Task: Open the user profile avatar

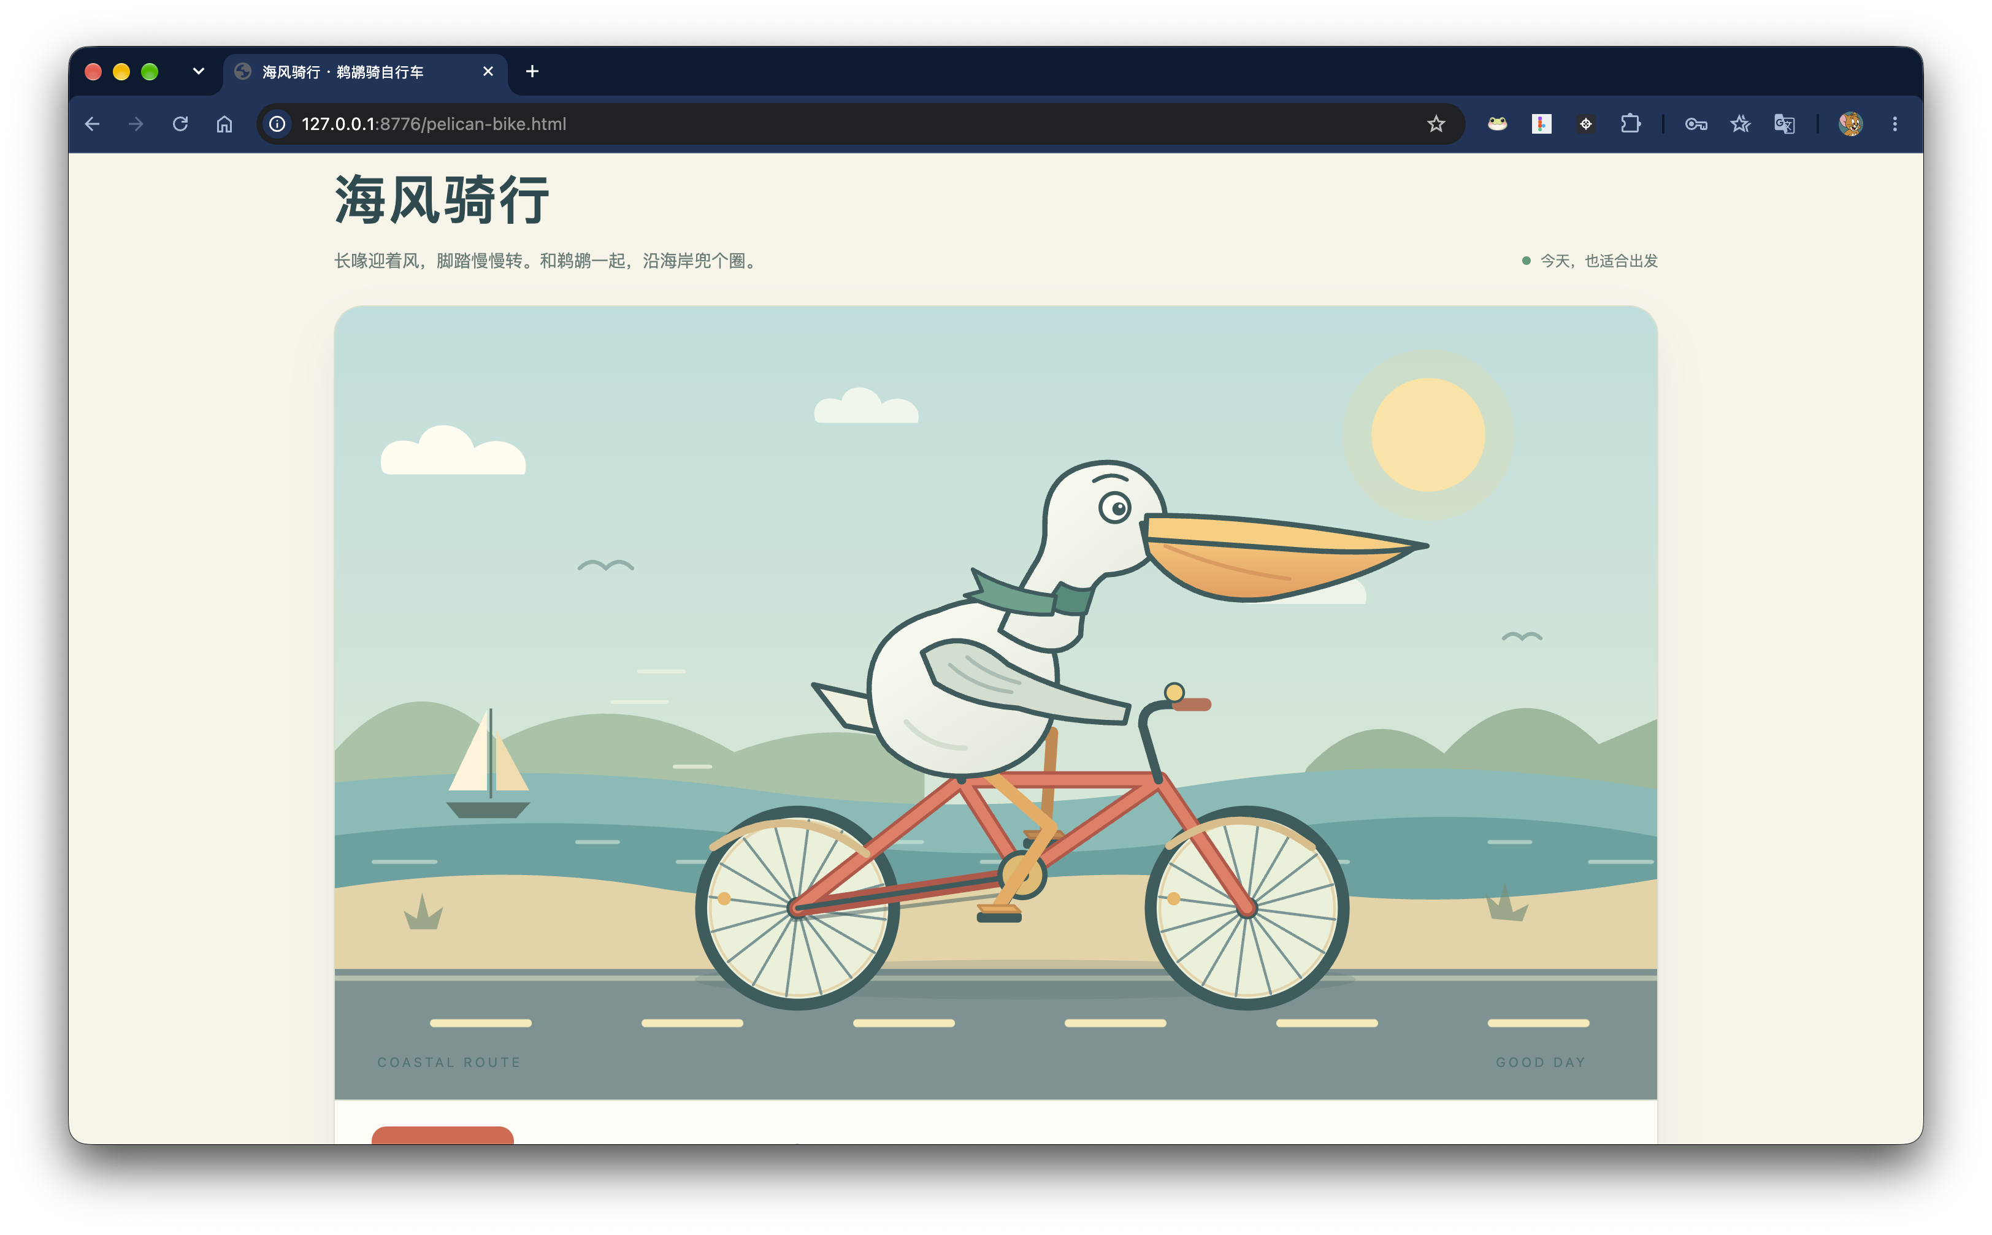Action: (x=1851, y=124)
